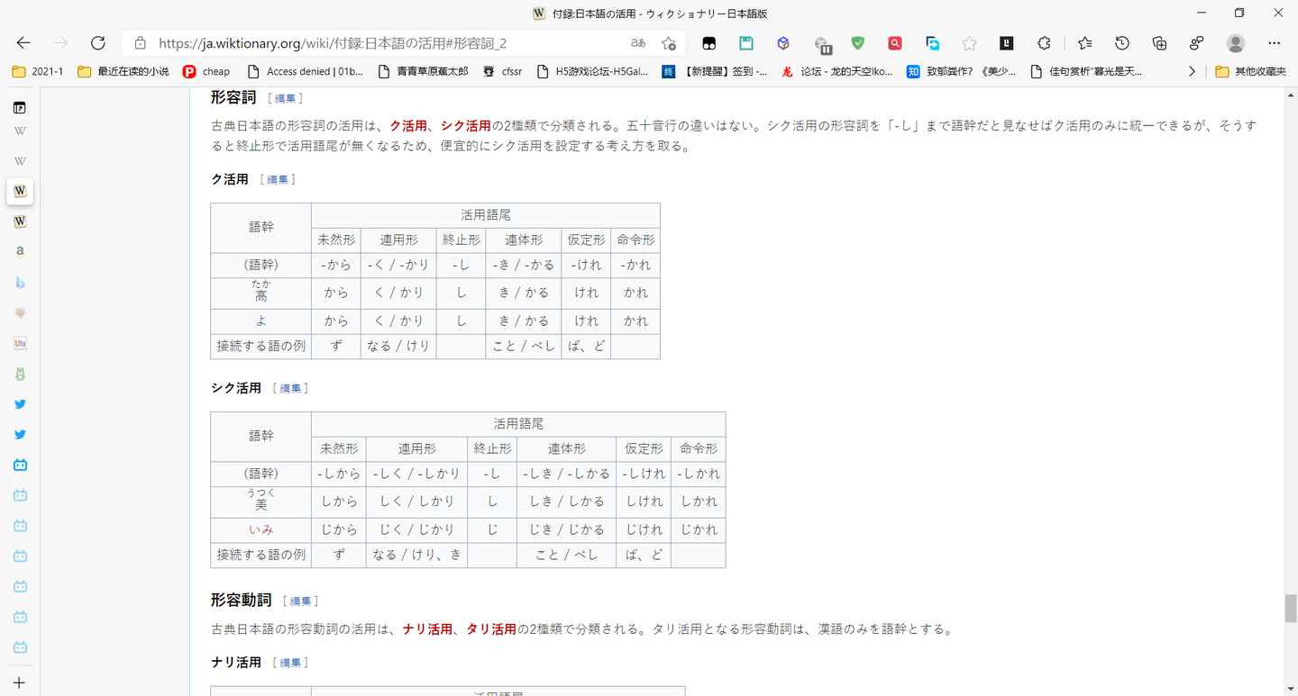Open the black L extension icon
Image resolution: width=1298 pixels, height=696 pixels.
click(1007, 43)
